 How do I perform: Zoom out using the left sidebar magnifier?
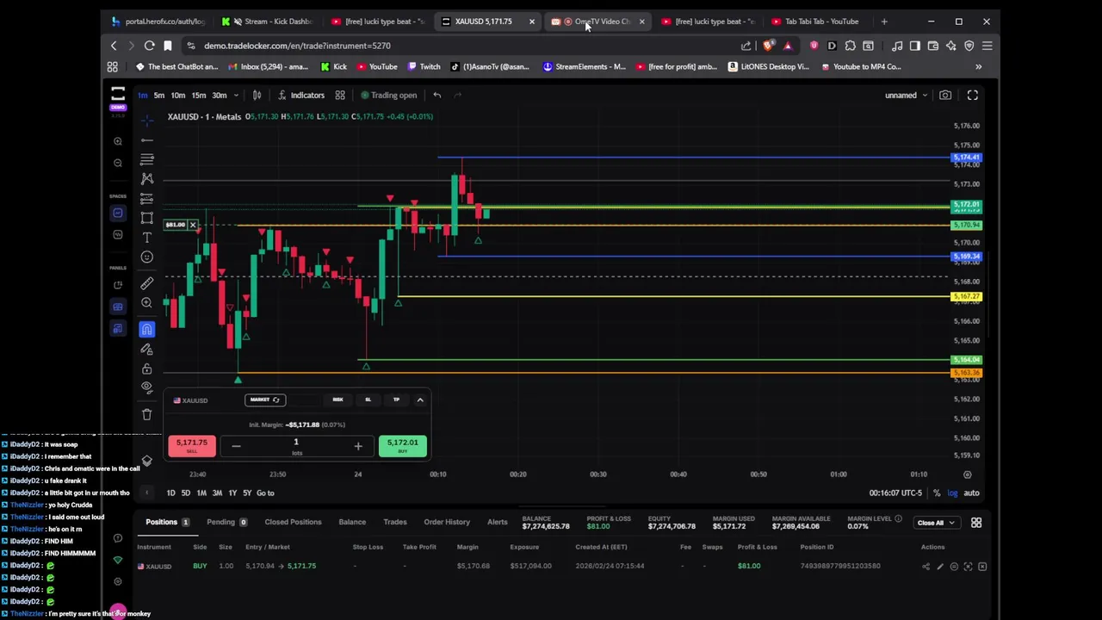coord(118,163)
